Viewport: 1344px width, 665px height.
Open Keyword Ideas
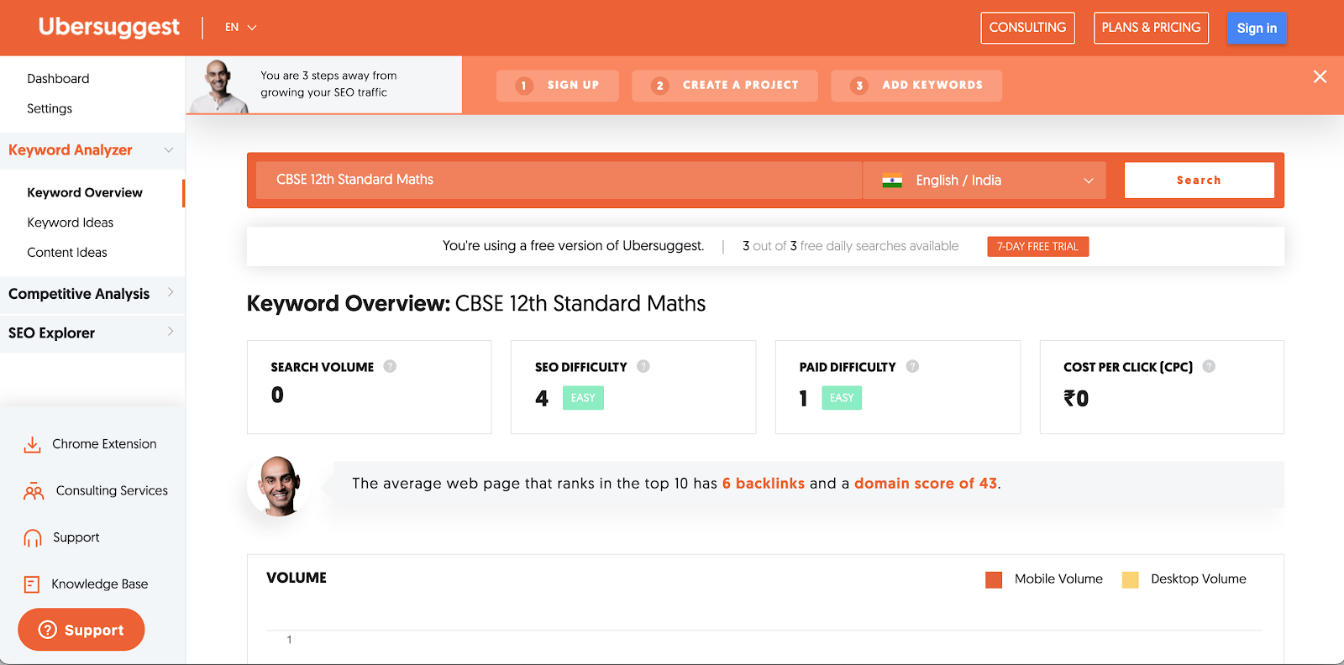point(70,223)
